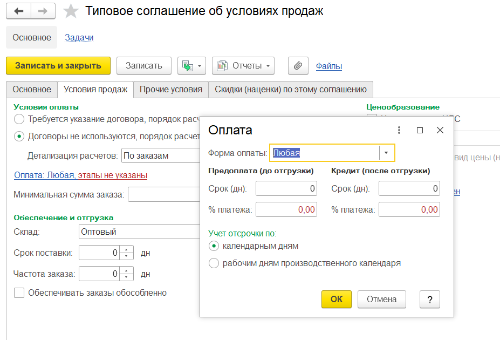Open the Скидки (наценки) по этому соглашению tab
This screenshot has width=500, height=340.
coord(291,89)
